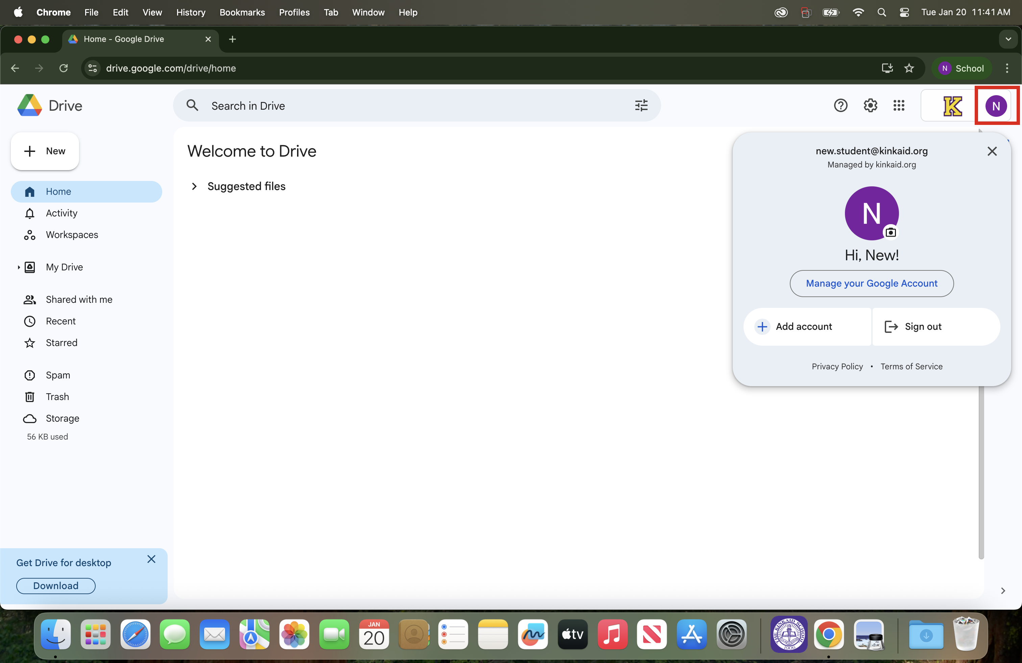1022x663 pixels.
Task: Click the Sign out button
Action: pyautogui.click(x=922, y=327)
